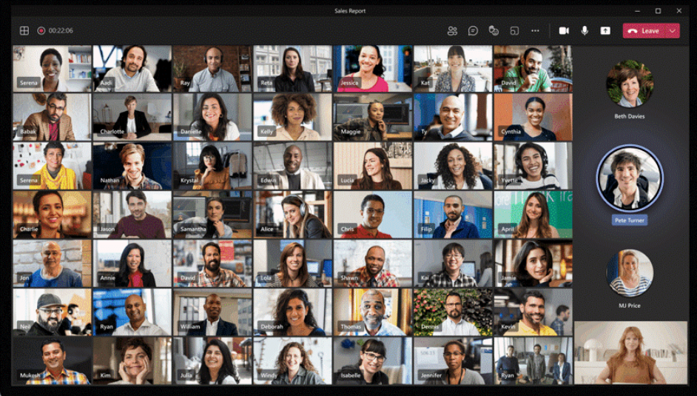697x396 pixels.
Task: Select Kat's video tile
Action: [x=453, y=68]
